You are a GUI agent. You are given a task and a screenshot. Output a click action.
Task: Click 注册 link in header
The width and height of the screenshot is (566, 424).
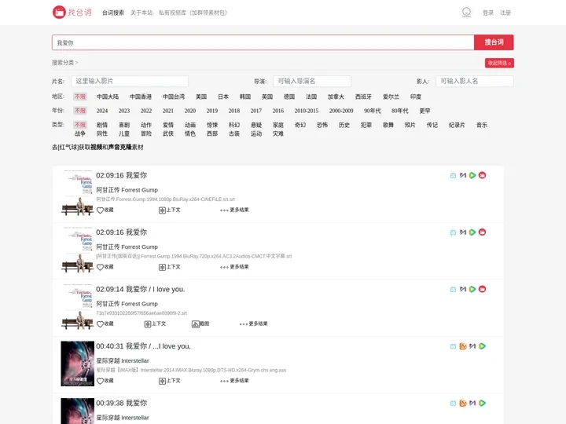pyautogui.click(x=505, y=13)
